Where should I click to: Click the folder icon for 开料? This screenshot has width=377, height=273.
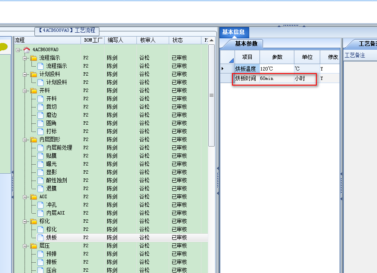tap(34, 91)
